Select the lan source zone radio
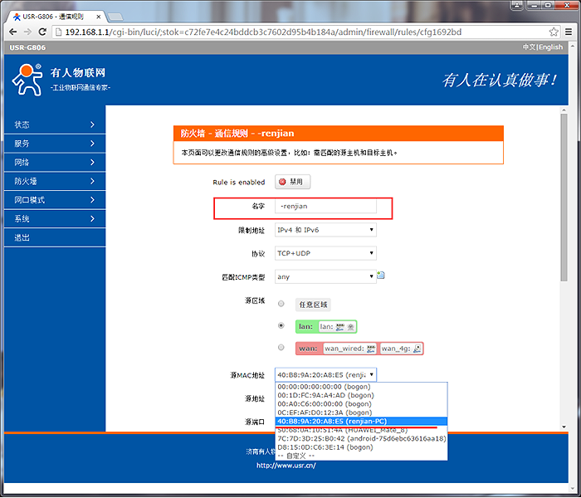This screenshot has height=498, width=581. [x=281, y=326]
